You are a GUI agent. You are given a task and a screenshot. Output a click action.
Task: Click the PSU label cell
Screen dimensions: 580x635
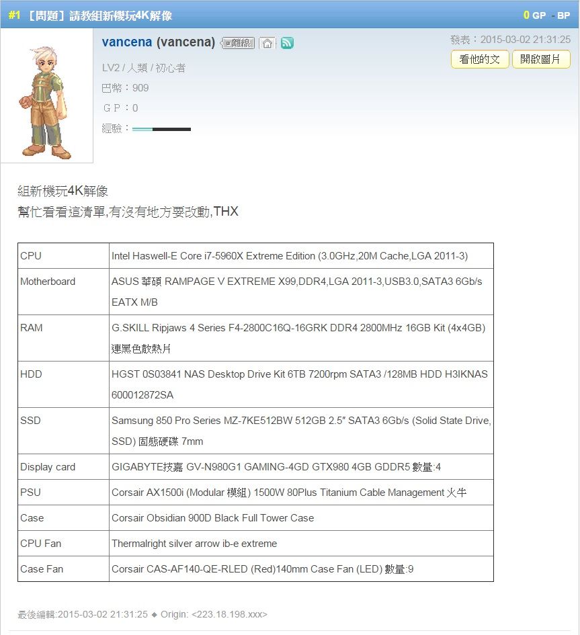click(63, 492)
